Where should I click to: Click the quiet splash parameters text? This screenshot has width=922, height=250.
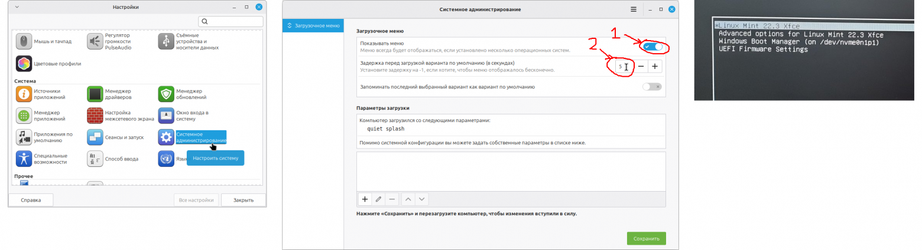pos(386,129)
